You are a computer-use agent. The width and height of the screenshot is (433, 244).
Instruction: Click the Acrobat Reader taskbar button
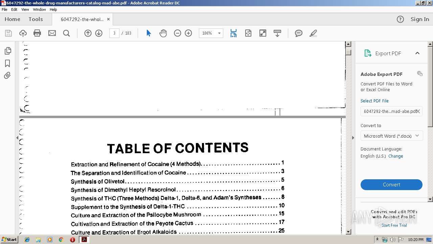[84, 240]
